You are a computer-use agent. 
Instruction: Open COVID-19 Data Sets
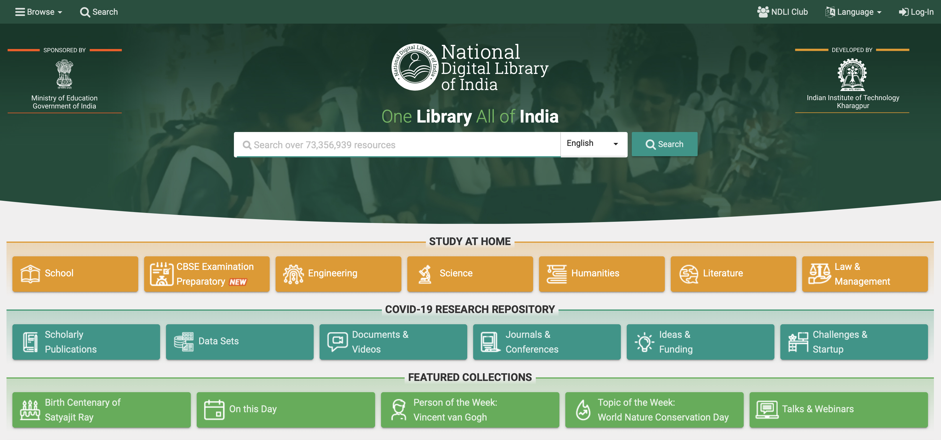tap(240, 342)
